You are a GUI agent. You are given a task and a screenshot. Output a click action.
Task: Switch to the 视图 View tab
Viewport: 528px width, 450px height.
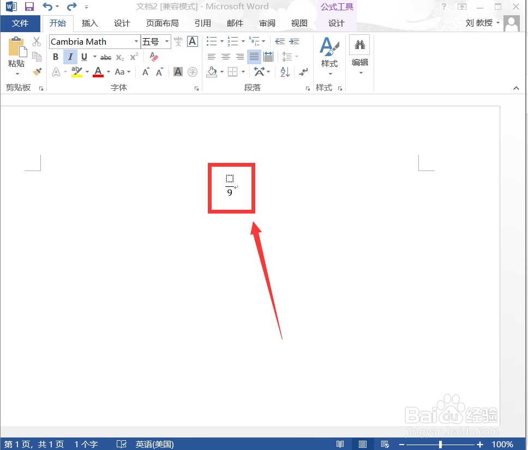point(299,23)
